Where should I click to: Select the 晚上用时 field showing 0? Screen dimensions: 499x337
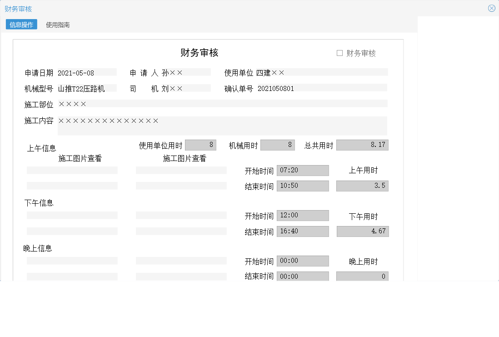click(x=362, y=276)
